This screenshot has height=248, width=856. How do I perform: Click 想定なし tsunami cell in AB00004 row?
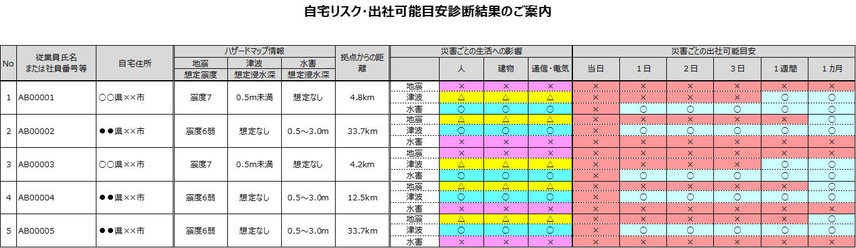pos(254,198)
